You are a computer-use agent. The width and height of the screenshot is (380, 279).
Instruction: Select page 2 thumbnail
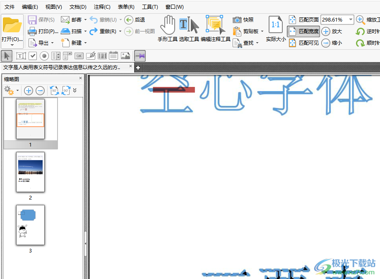coord(30,172)
